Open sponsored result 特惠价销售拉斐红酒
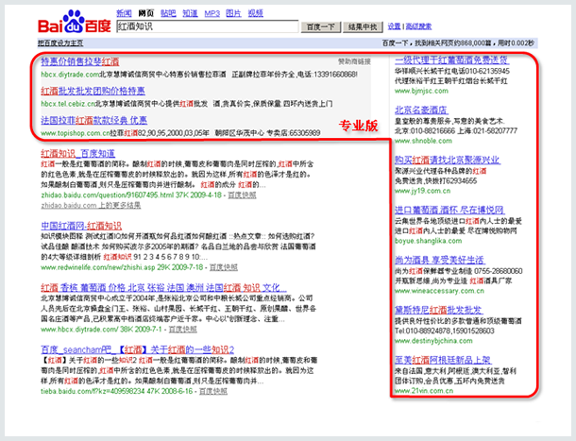The height and width of the screenshot is (441, 576). pyautogui.click(x=80, y=61)
